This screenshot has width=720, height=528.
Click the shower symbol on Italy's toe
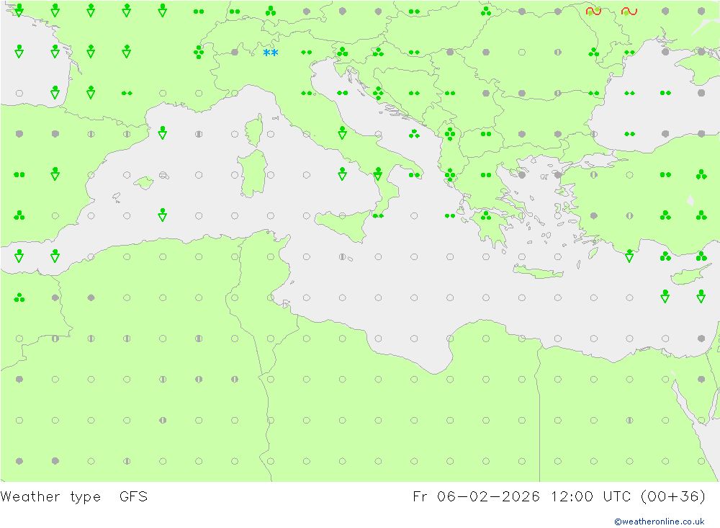(378, 174)
